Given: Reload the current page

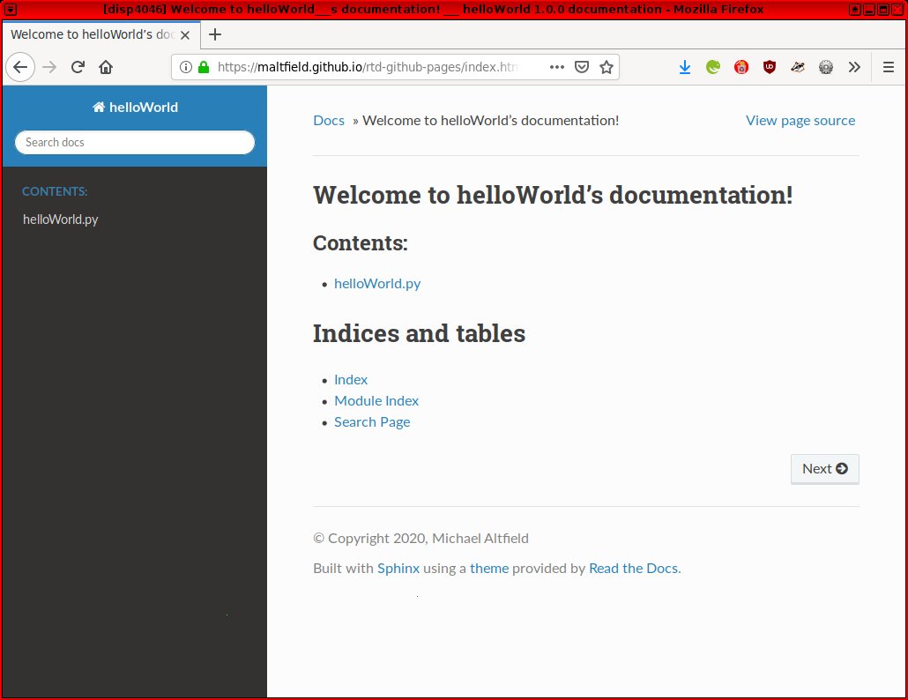Looking at the screenshot, I should pyautogui.click(x=78, y=67).
